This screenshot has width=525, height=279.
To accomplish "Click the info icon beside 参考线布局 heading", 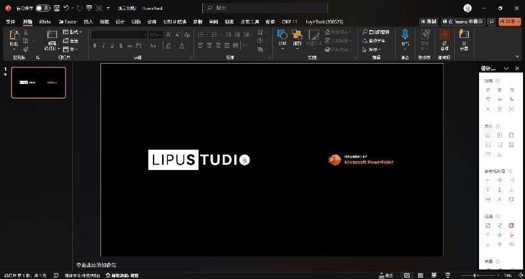I will [510, 171].
